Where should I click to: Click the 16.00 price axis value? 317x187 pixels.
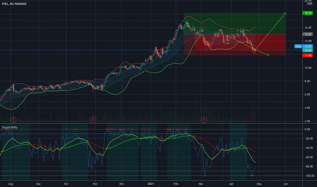(x=308, y=28)
